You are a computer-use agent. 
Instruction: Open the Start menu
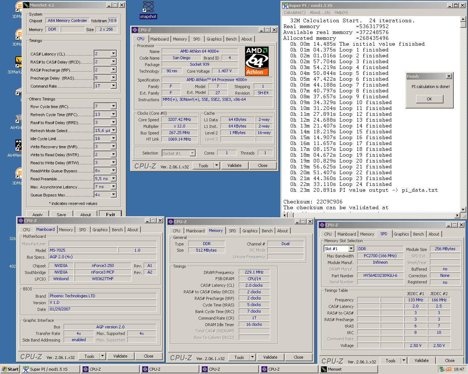click(10, 369)
